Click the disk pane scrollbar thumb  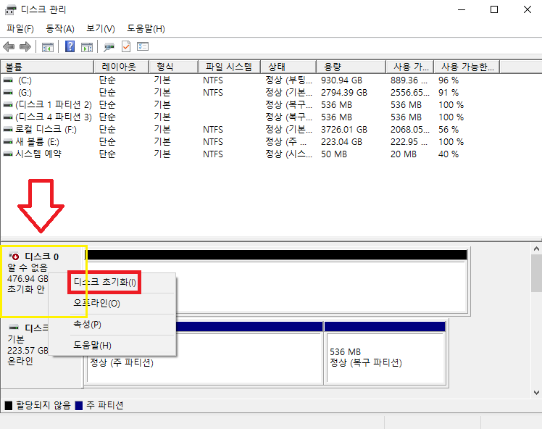pos(536,273)
